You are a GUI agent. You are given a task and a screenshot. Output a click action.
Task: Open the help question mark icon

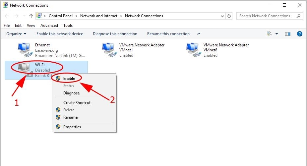(300, 34)
